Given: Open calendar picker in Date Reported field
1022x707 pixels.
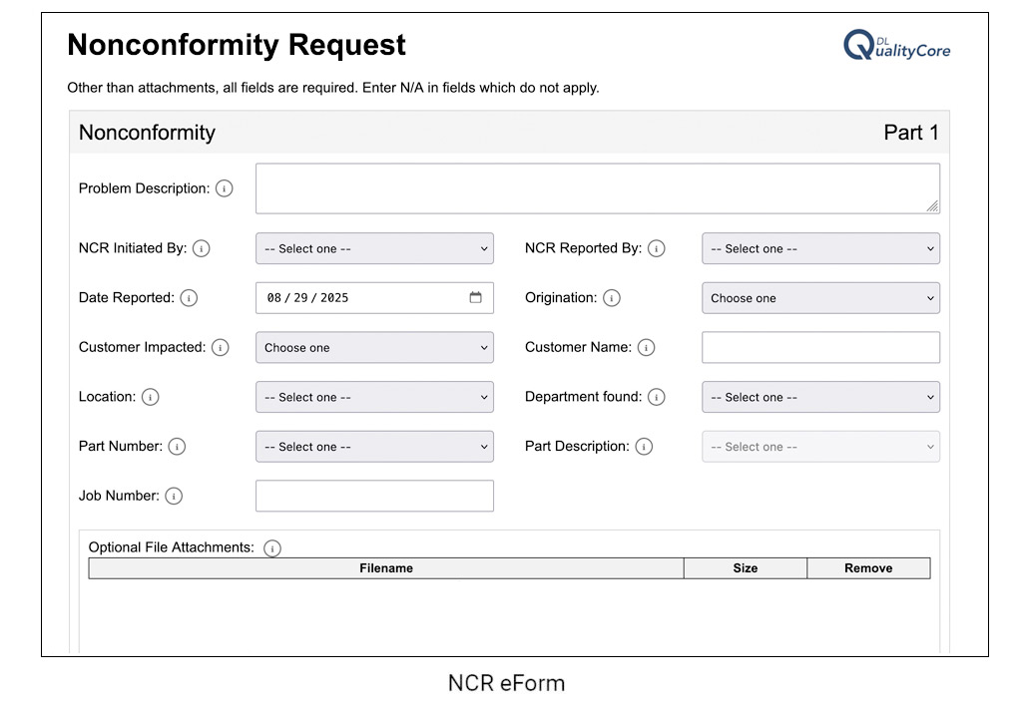Looking at the screenshot, I should click(475, 298).
